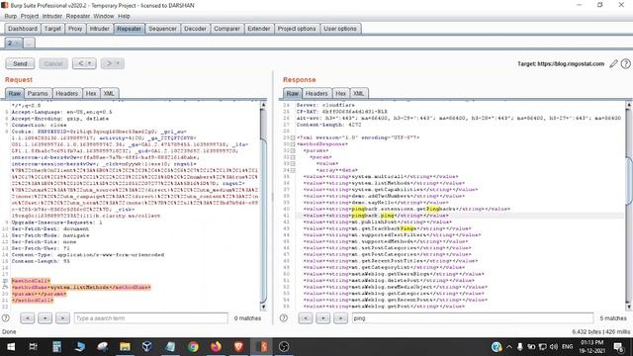Click response pane vertical scrollbar

[x=629, y=206]
